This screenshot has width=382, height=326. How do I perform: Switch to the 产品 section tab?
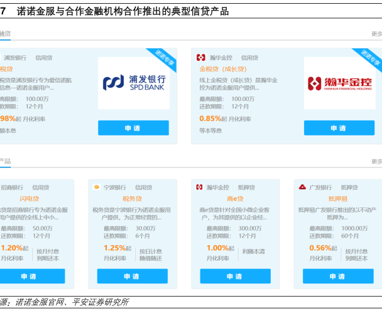(5, 161)
